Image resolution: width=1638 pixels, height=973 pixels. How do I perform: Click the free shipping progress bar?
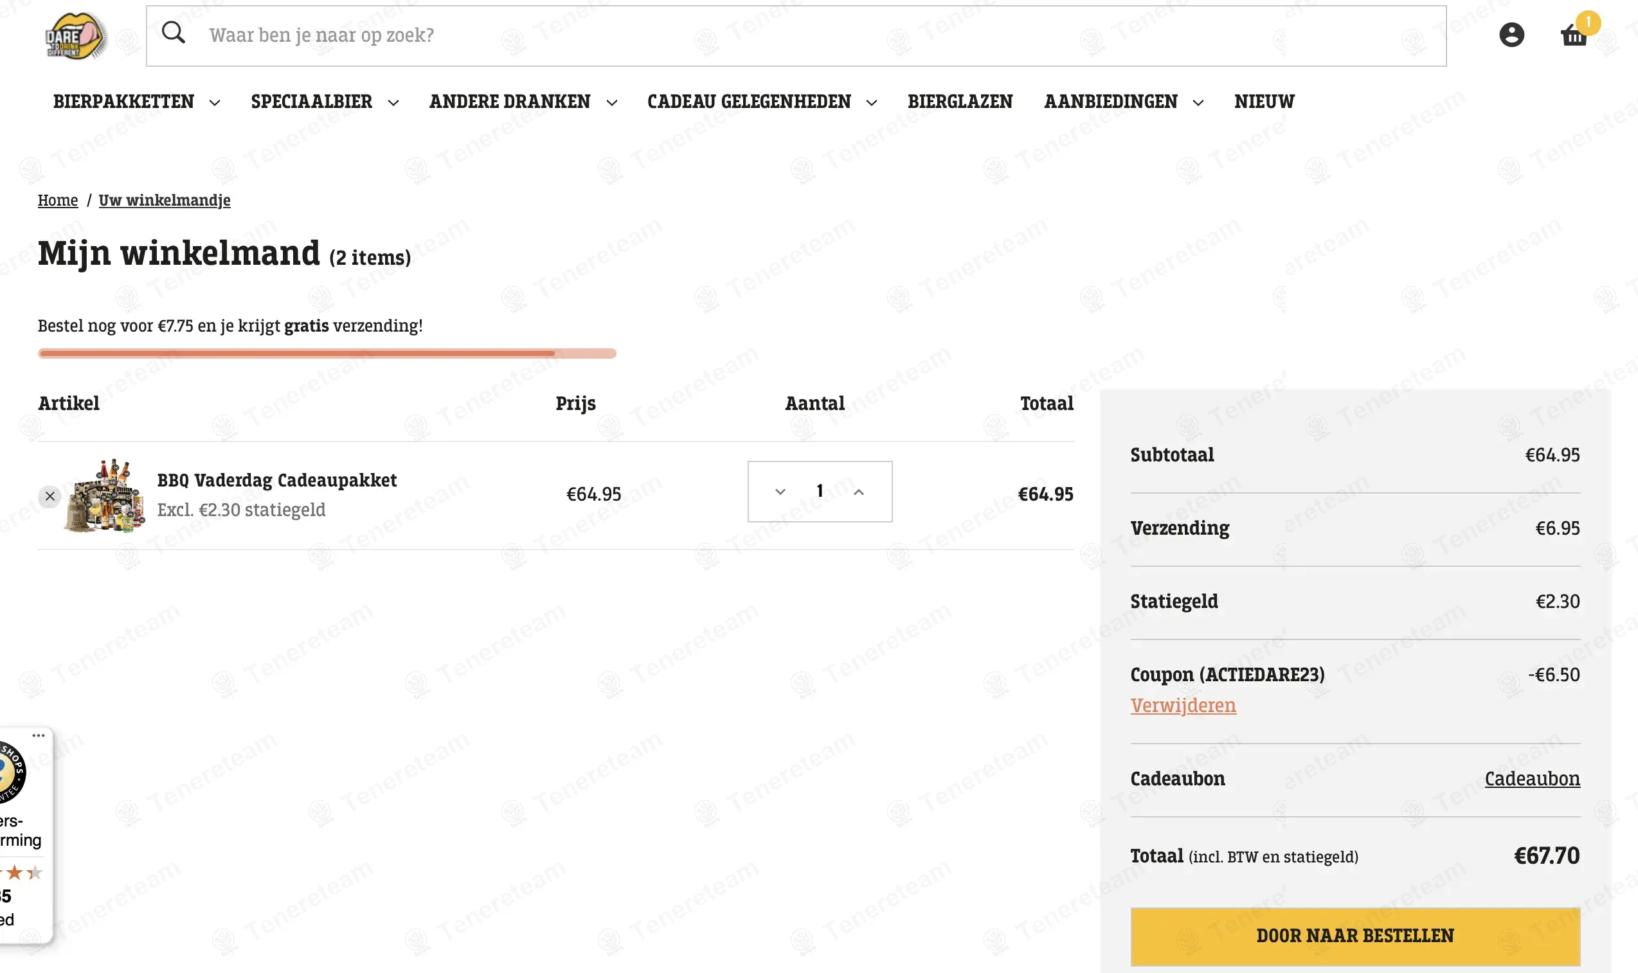(327, 353)
